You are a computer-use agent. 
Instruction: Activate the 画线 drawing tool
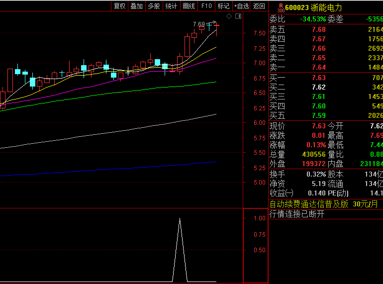pos(189,6)
